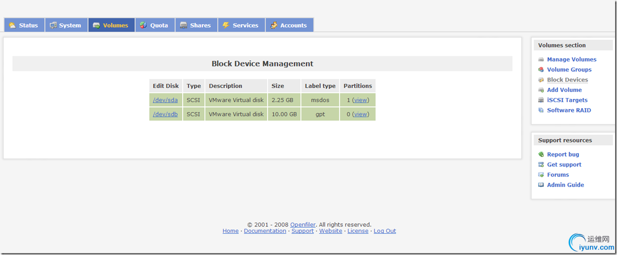Click the Services tab lightning icon
The width and height of the screenshot is (617, 255).
pyautogui.click(x=226, y=25)
